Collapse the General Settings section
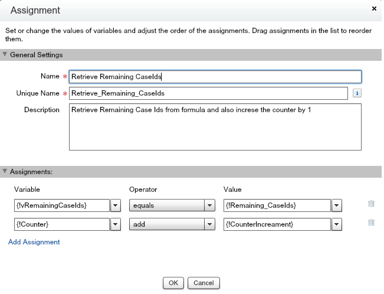Viewport: 384px width, 294px height. click(x=5, y=55)
